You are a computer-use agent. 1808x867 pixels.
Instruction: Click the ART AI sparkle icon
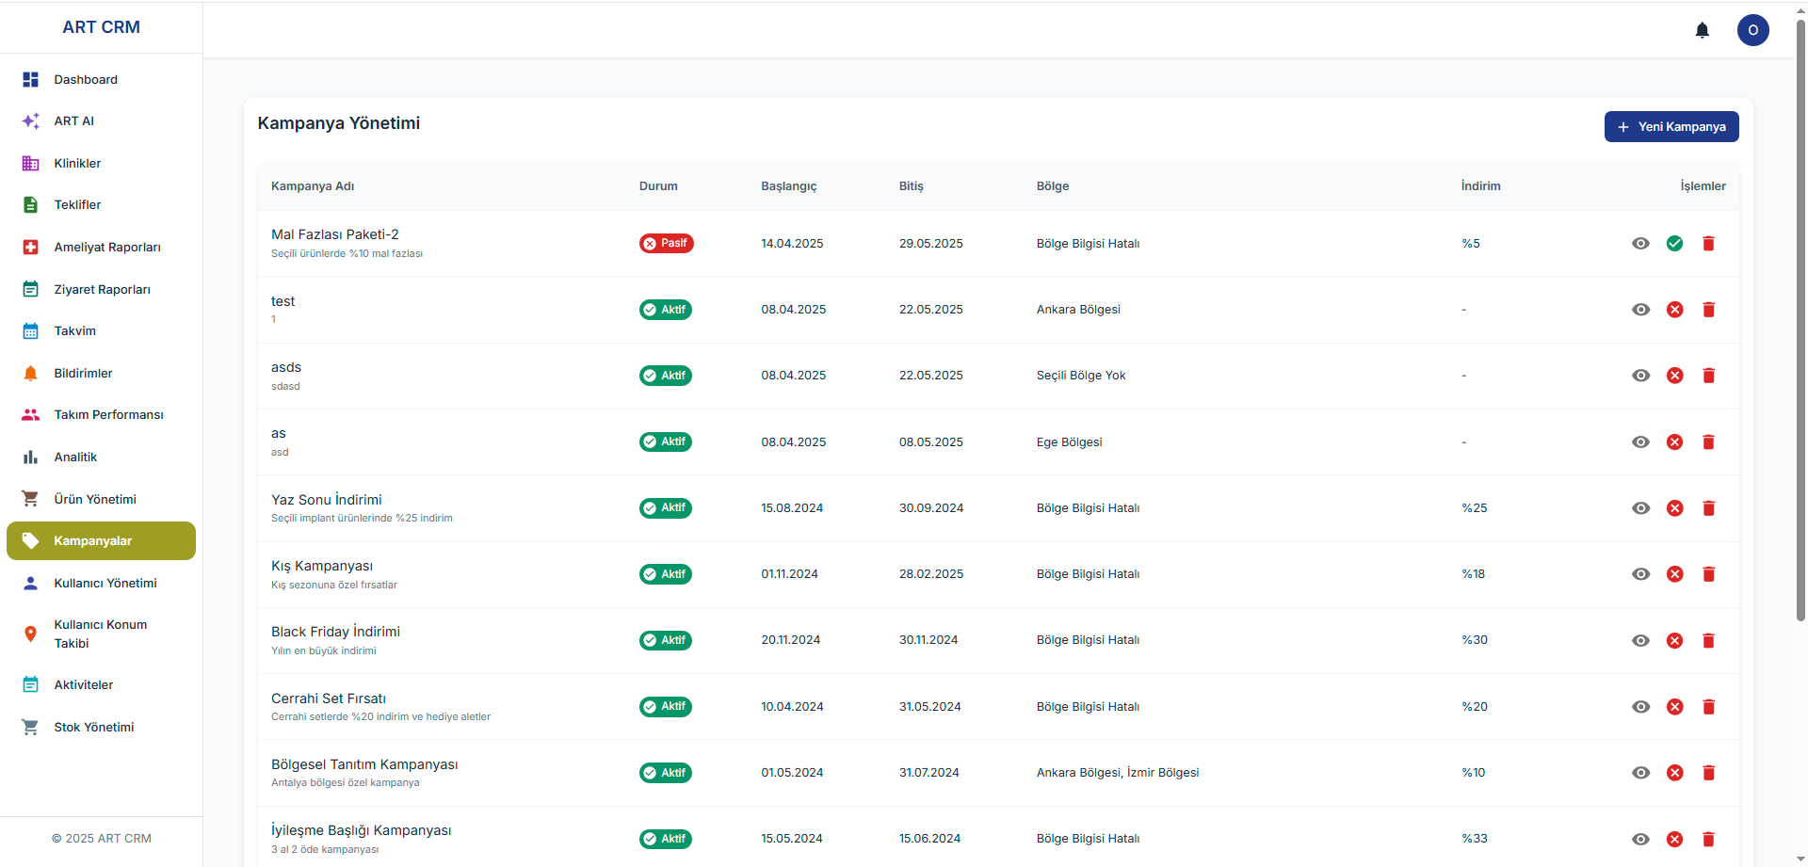click(30, 121)
